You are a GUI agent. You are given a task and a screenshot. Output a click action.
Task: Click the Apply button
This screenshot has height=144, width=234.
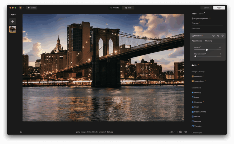(x=219, y=7)
